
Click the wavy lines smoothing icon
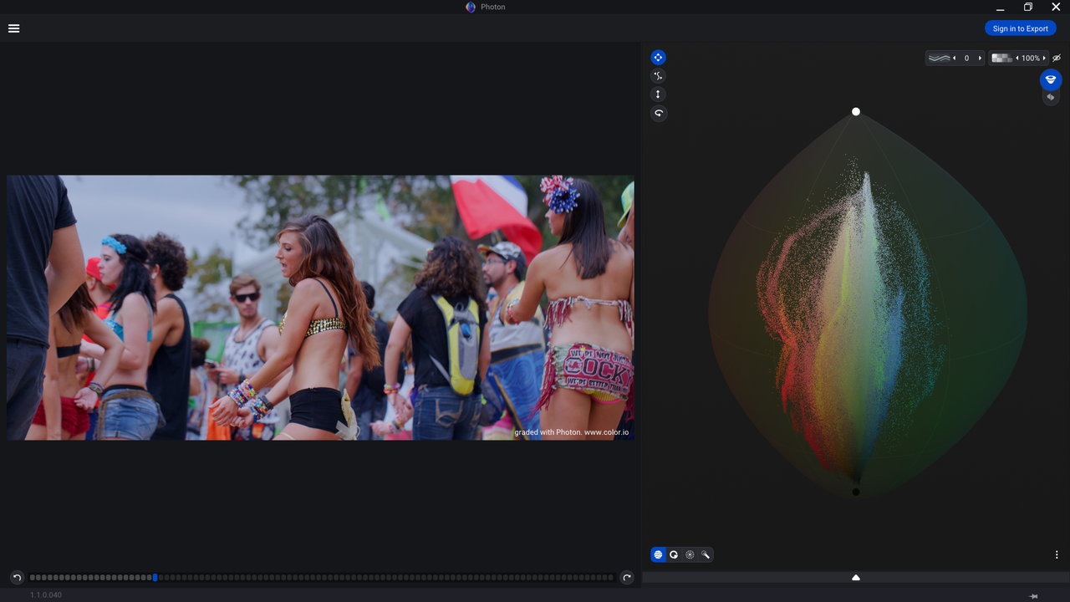[940, 59]
